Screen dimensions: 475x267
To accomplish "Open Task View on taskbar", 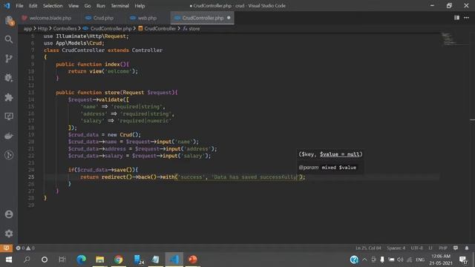I will click(62, 260).
